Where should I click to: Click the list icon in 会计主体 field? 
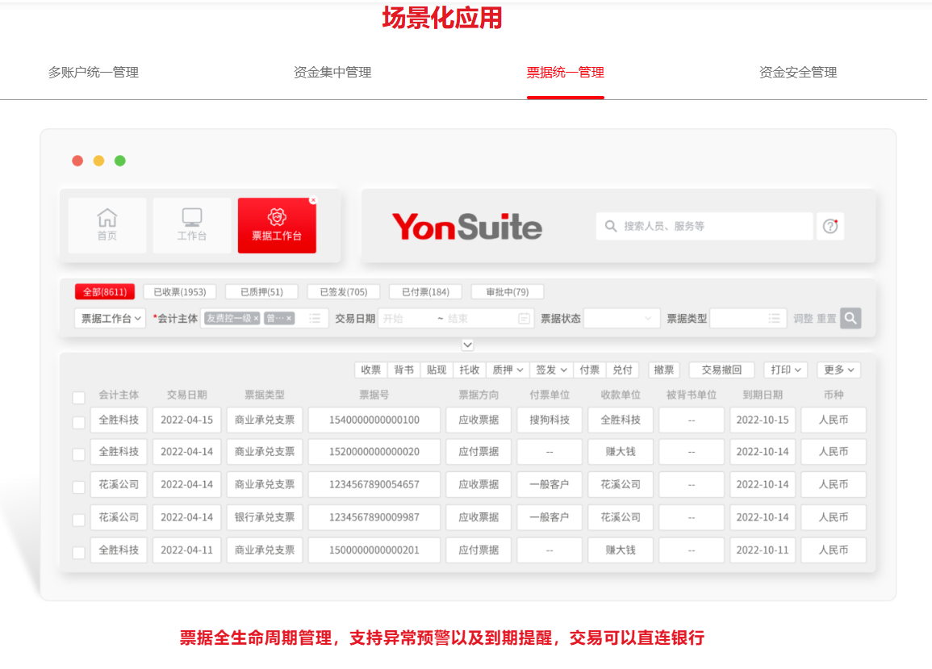click(x=315, y=319)
